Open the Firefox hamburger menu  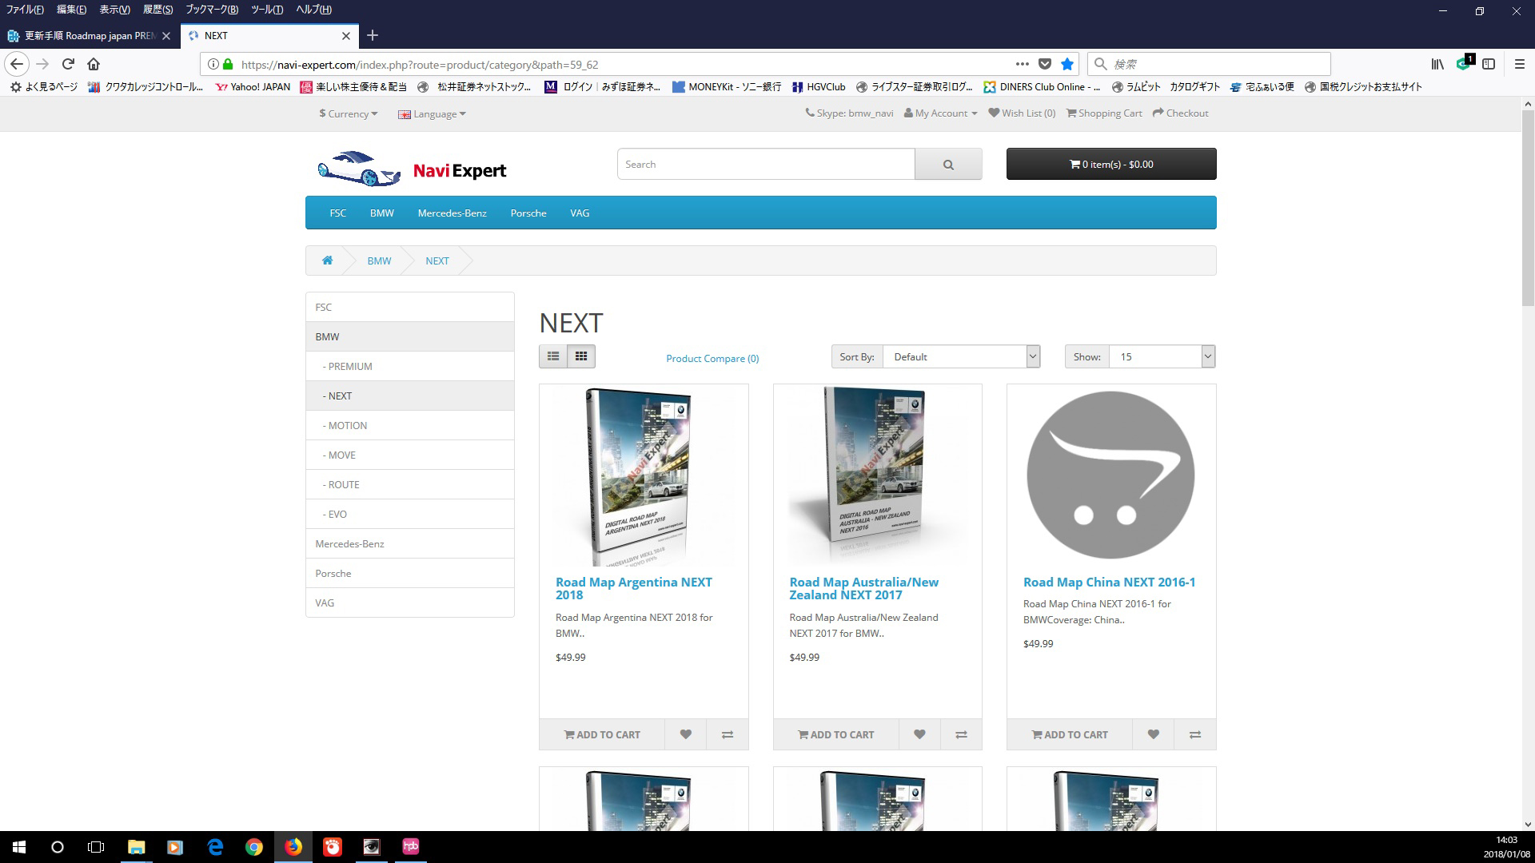[x=1520, y=64]
